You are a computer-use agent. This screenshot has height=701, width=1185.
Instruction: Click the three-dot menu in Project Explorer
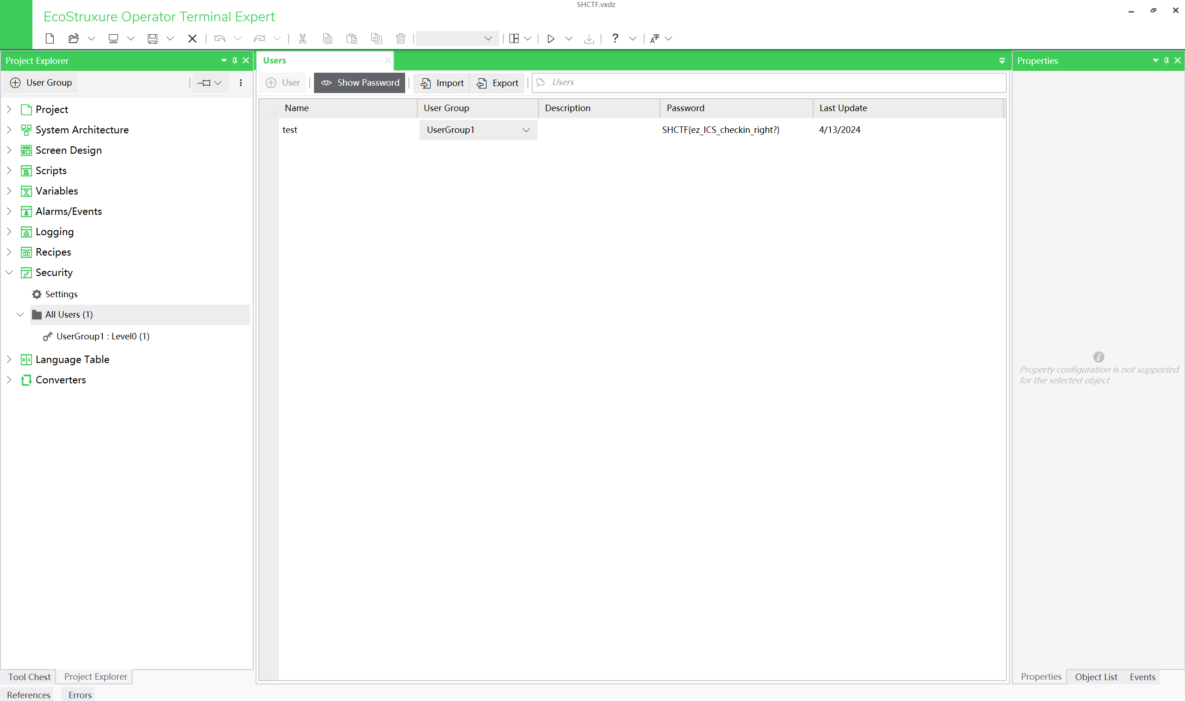(241, 83)
